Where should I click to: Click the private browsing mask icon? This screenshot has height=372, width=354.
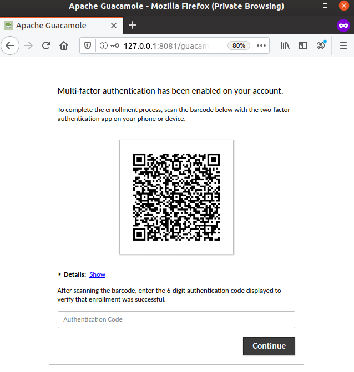[343, 26]
